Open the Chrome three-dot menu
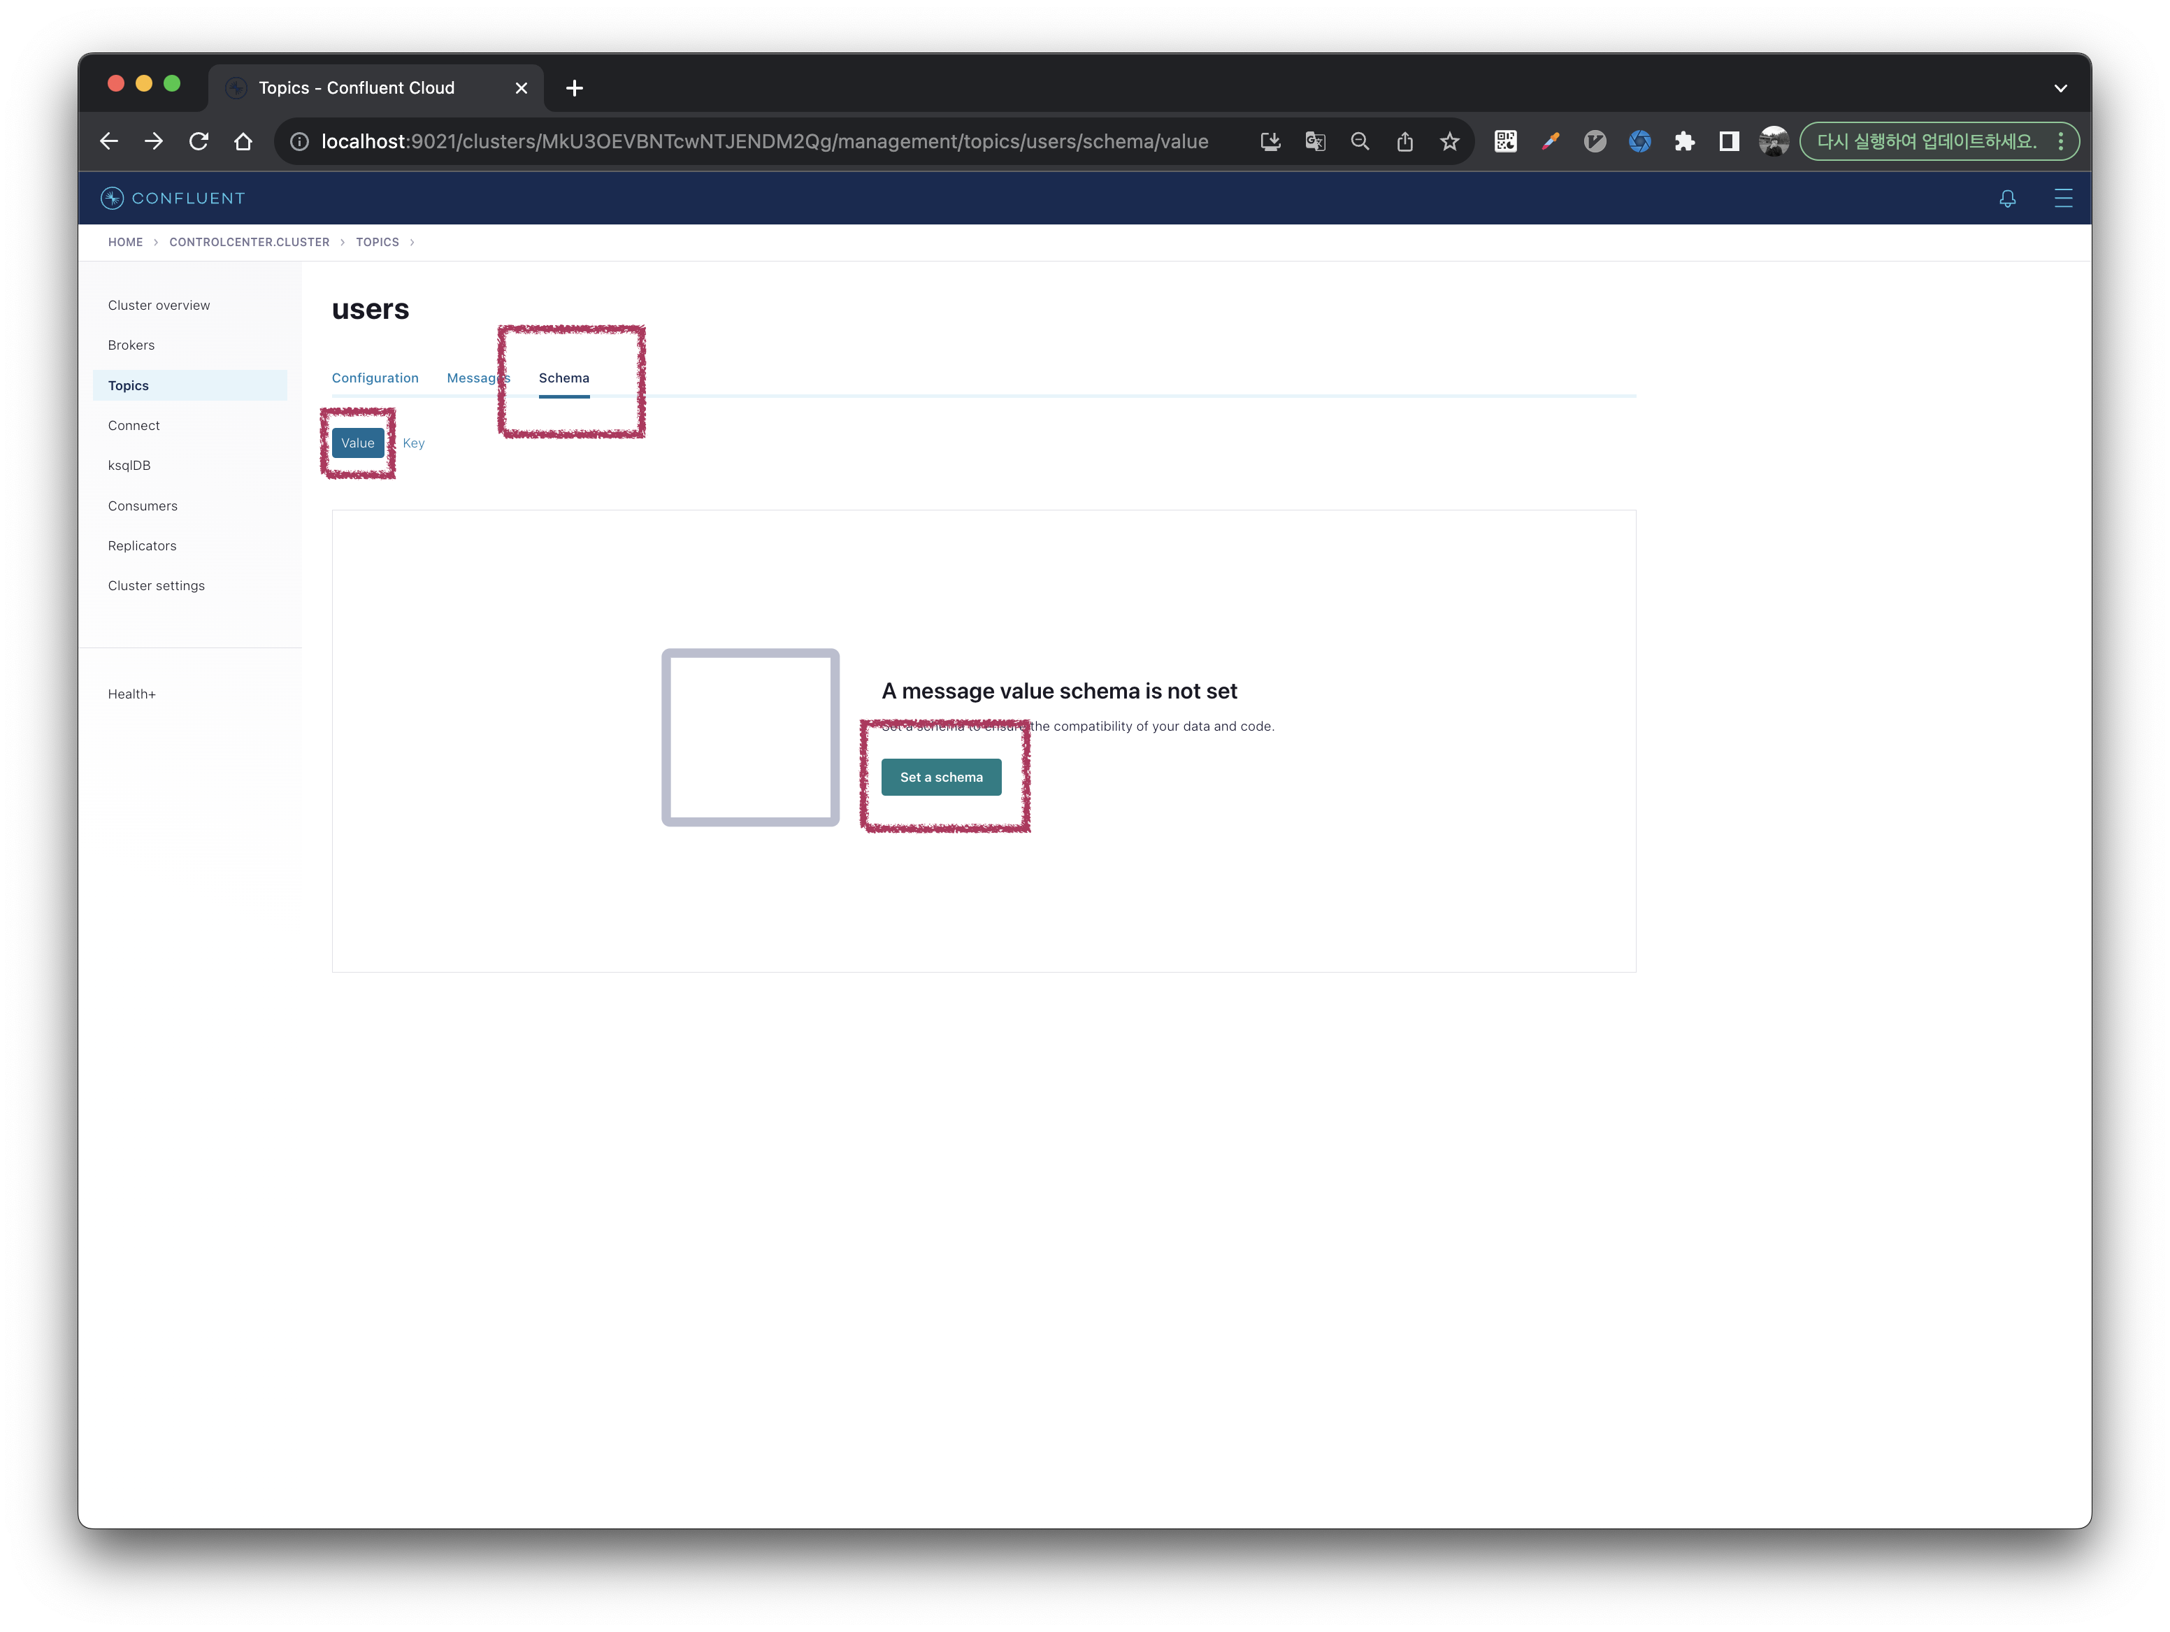The image size is (2170, 1632). coord(2060,141)
